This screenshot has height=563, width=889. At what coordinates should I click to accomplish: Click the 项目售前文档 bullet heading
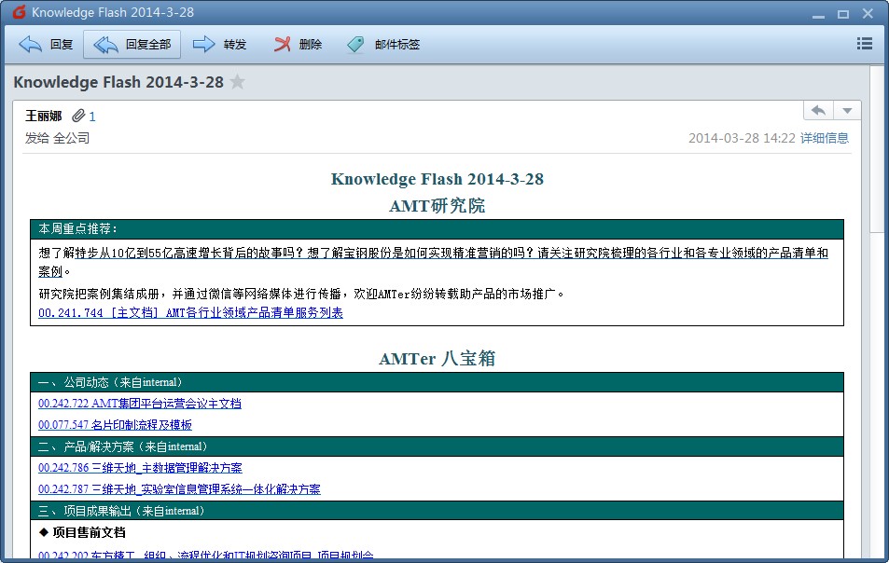pos(82,532)
